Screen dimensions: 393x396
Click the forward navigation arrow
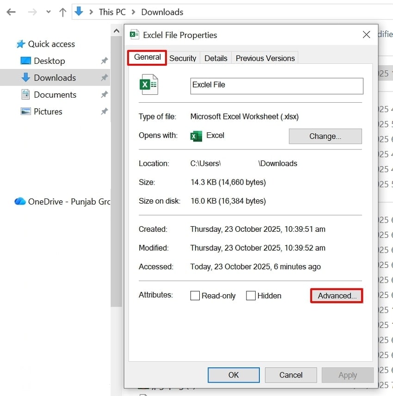tap(32, 12)
